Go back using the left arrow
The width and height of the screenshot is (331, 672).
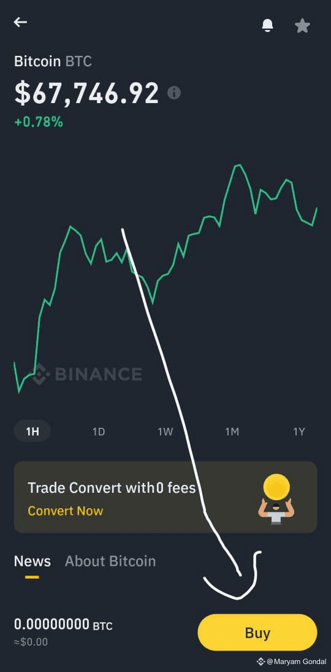pyautogui.click(x=20, y=22)
